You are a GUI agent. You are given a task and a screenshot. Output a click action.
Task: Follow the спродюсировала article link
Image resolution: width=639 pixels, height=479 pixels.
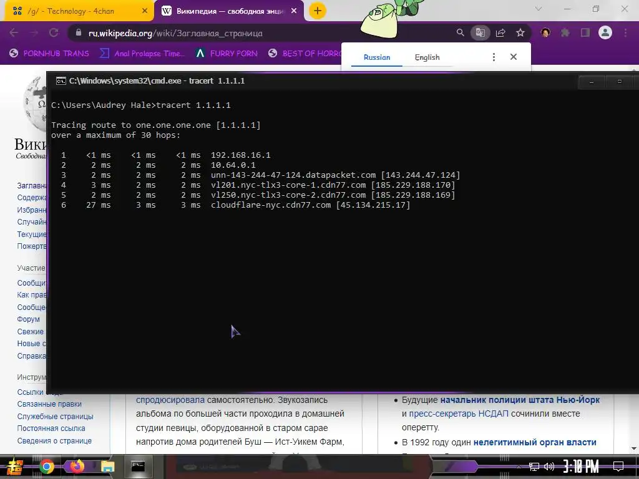point(170,400)
